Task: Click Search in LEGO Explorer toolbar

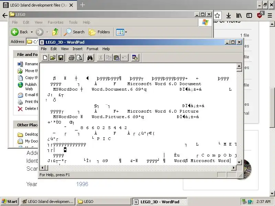Action: (x=74, y=32)
